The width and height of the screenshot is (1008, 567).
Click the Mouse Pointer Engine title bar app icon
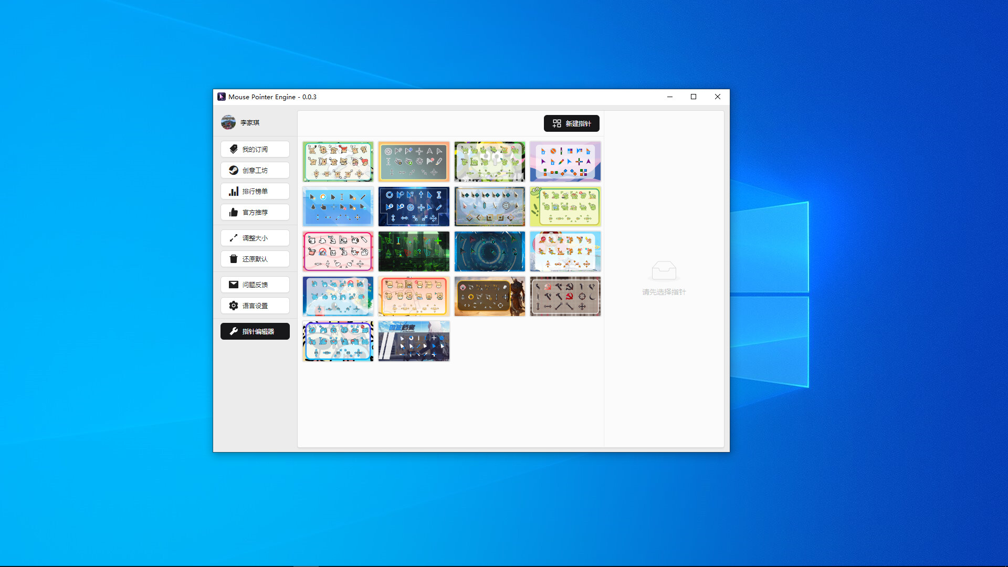(x=222, y=97)
